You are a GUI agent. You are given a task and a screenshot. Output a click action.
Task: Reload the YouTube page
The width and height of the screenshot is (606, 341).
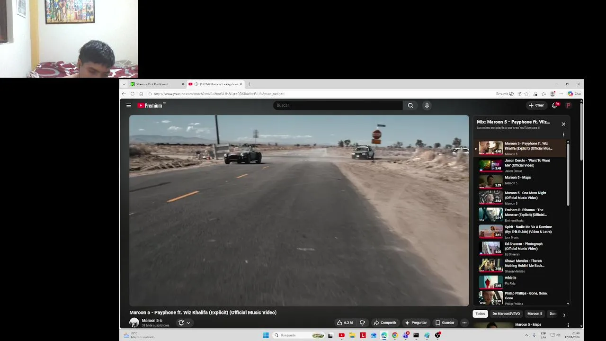133,94
